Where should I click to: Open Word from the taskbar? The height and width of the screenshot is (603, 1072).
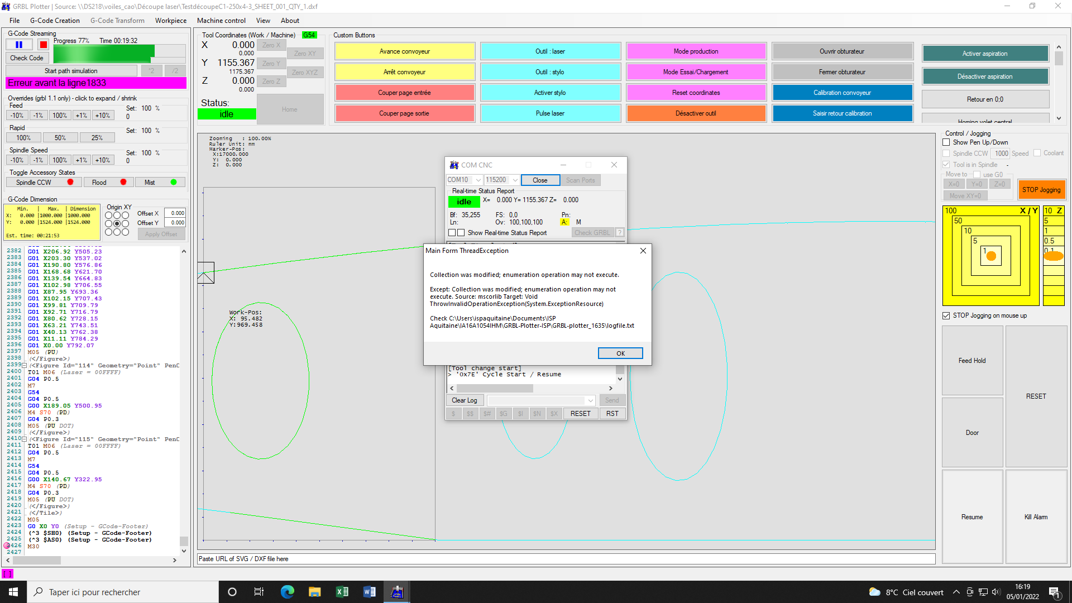[x=369, y=592]
